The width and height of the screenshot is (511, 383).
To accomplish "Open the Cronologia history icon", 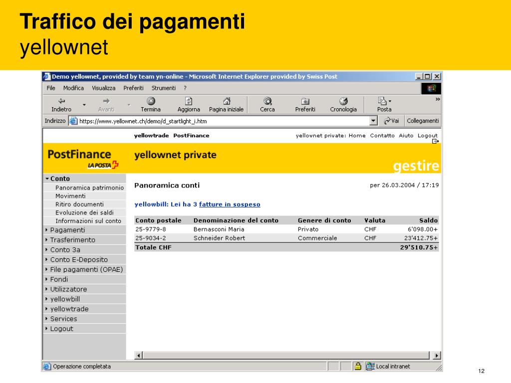I will click(x=343, y=101).
